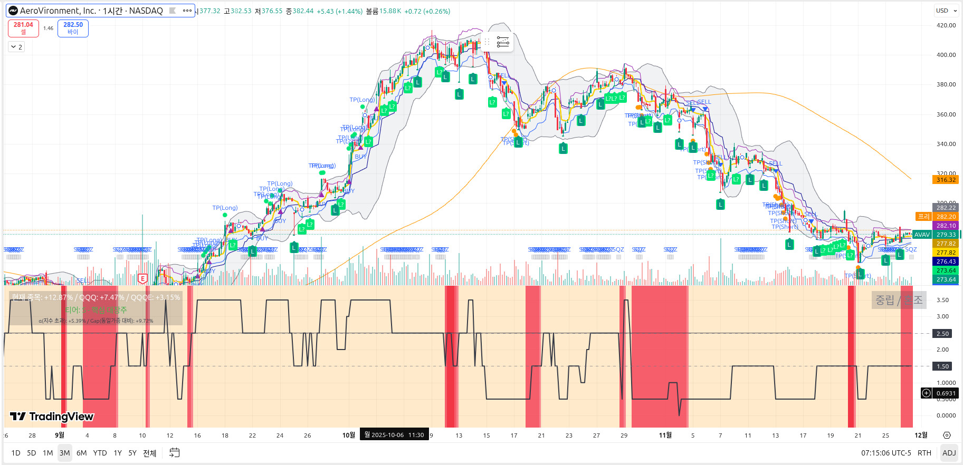Screen dimensions: 963x465
Task: Click the spread value 1.46
Action: coord(48,28)
